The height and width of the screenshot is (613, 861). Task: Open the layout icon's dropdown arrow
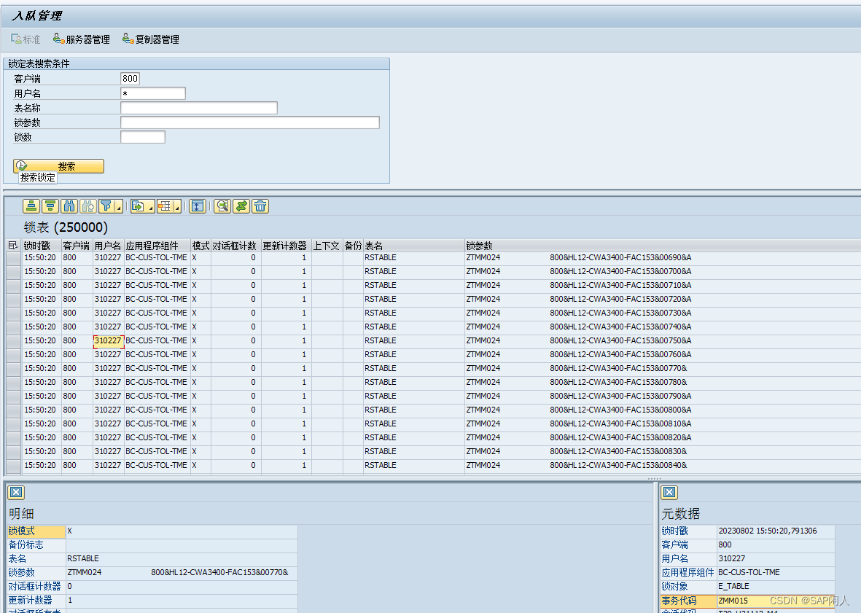click(x=177, y=206)
